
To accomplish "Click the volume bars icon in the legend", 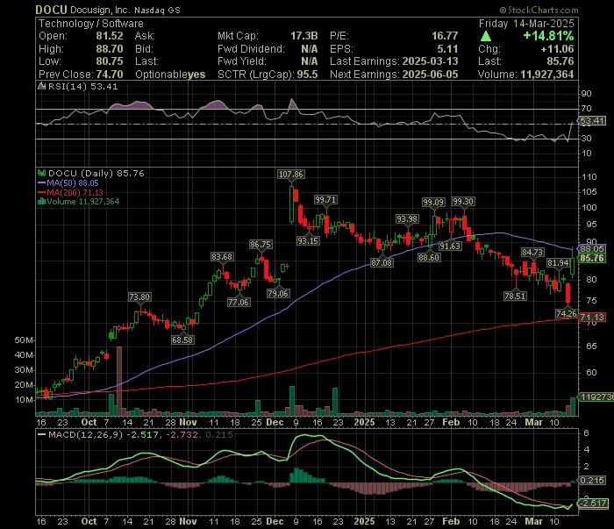I will point(41,202).
